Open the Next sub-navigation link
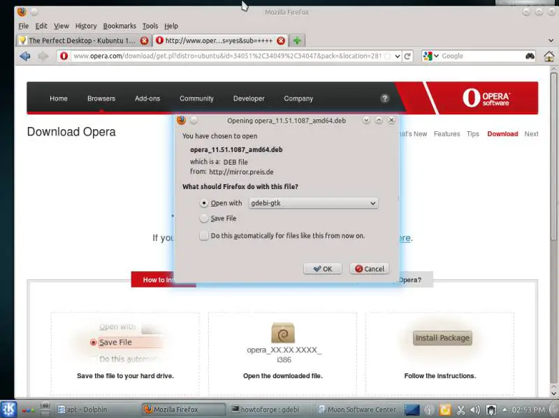Screen dimensions: 559x418 point(531,134)
